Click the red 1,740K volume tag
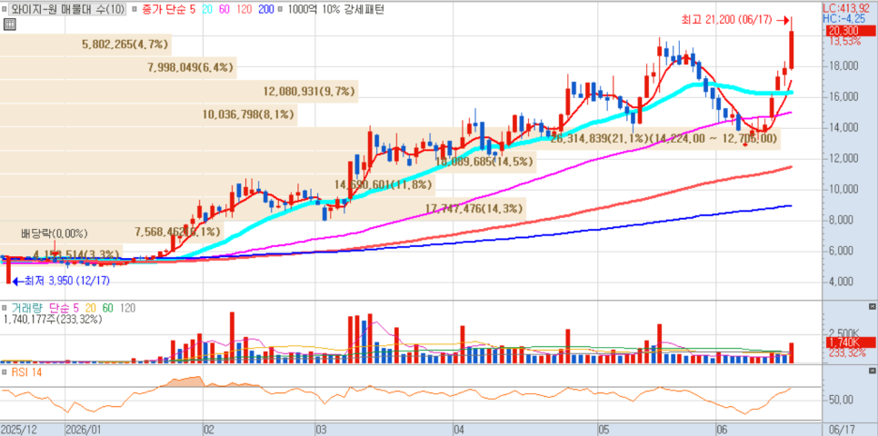The height and width of the screenshot is (436, 878). coord(851,342)
